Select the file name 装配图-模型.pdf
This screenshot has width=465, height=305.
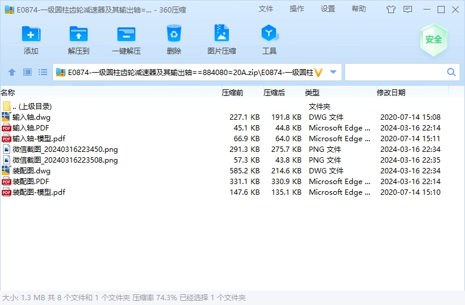point(39,192)
